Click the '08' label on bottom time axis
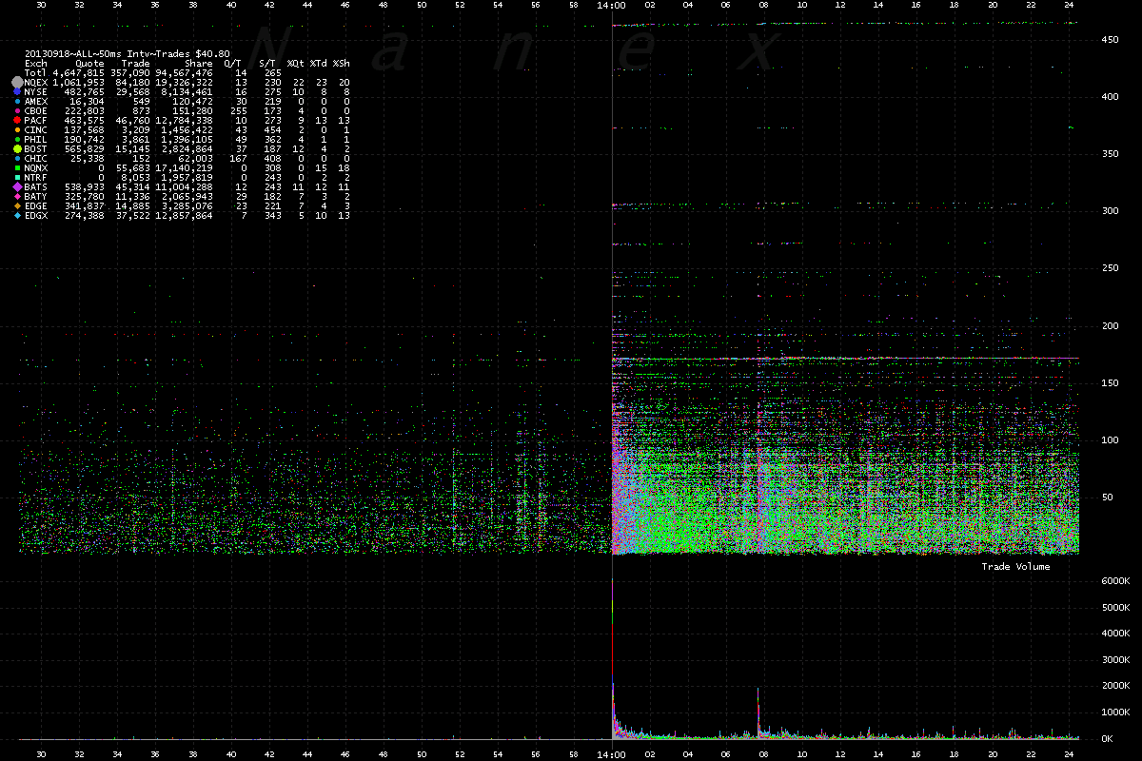1142x761 pixels. point(764,753)
